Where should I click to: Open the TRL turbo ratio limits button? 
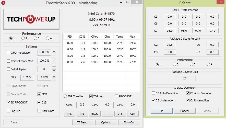tap(69, 114)
